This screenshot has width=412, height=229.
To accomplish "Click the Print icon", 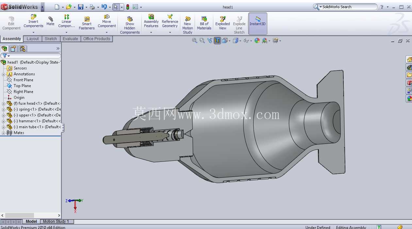I will tap(92, 7).
